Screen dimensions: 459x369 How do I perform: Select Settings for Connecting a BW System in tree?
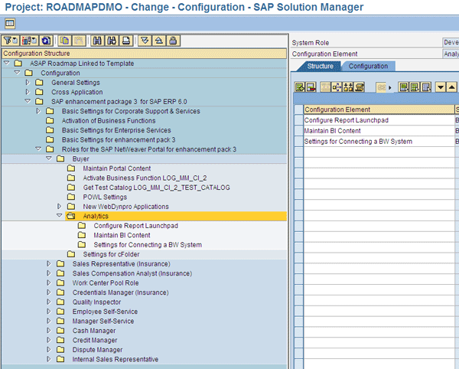click(x=148, y=245)
